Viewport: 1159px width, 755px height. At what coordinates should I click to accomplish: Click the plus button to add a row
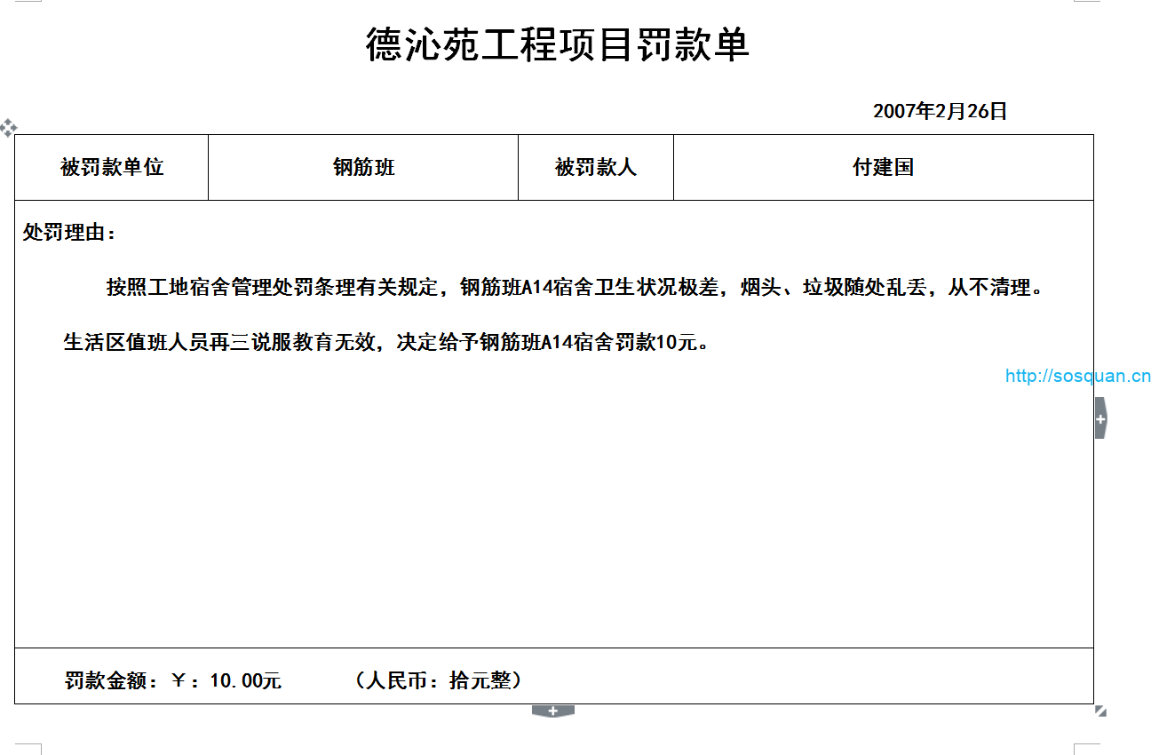552,711
